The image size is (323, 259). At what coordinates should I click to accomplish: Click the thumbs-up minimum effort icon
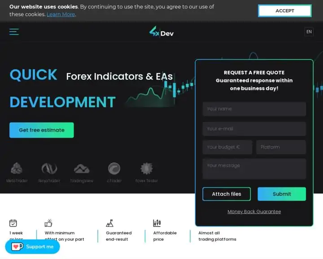(x=48, y=223)
